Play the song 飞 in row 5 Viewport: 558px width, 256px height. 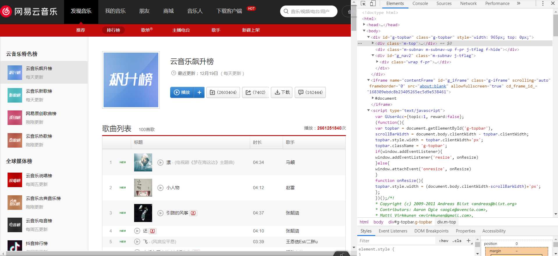tap(137, 241)
